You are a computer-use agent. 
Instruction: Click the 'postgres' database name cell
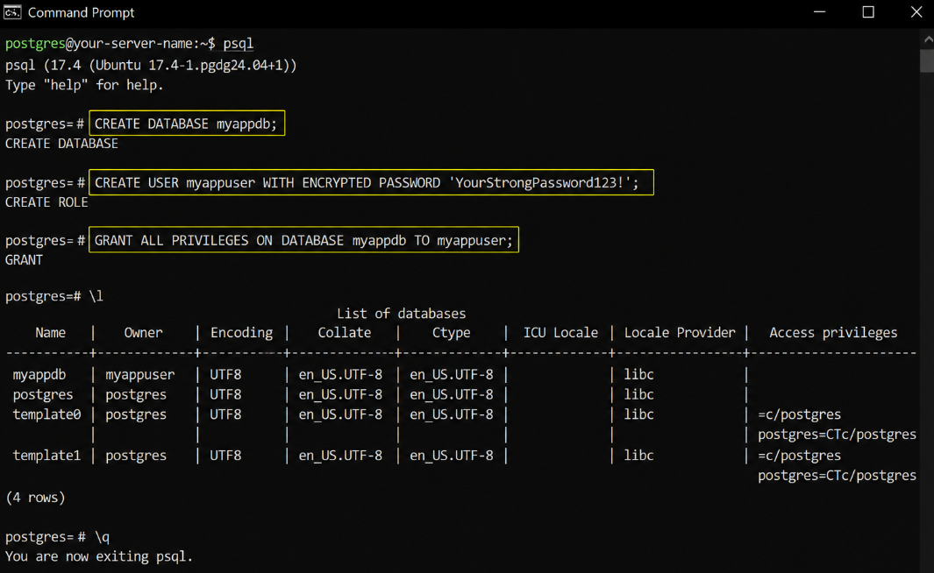[43, 395]
